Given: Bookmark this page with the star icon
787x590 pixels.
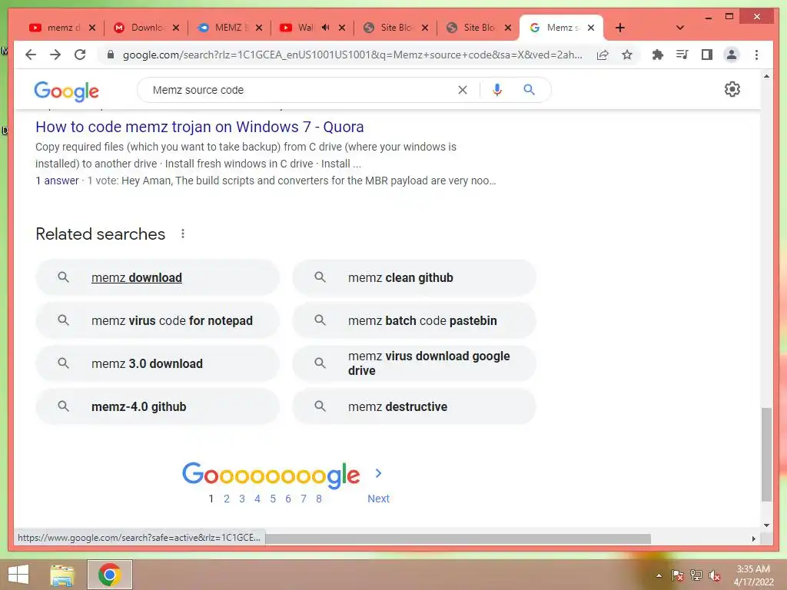Looking at the screenshot, I should 627,55.
